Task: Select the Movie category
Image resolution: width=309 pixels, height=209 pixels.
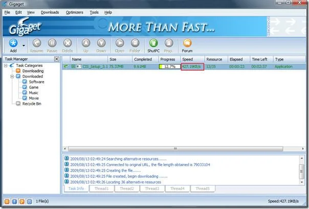Action: pyautogui.click(x=34, y=98)
